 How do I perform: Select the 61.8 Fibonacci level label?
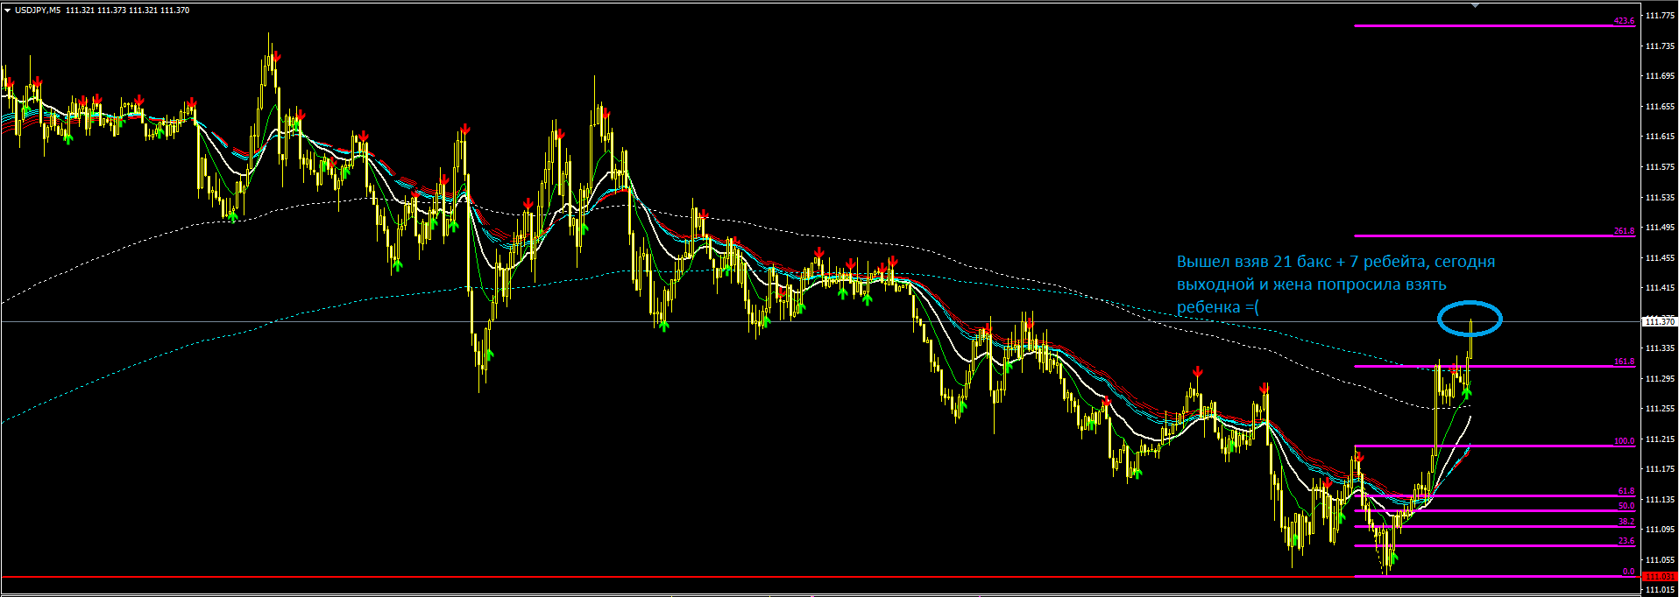coord(1626,491)
